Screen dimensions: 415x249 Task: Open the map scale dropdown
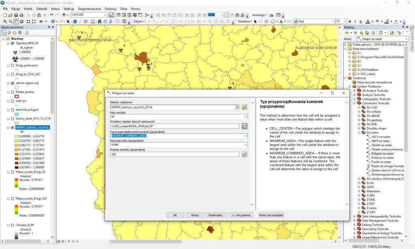pyautogui.click(x=105, y=15)
